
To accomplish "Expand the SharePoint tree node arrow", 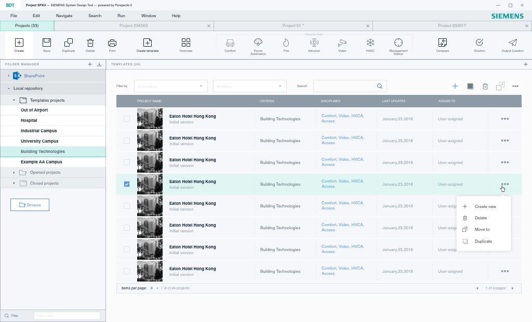I will pos(8,76).
